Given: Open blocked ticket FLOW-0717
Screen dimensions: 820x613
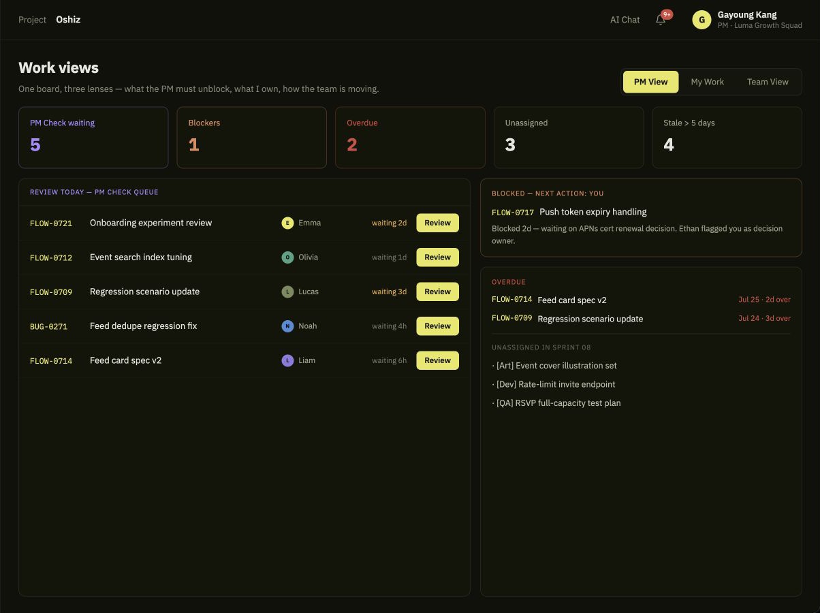Looking at the screenshot, I should click(x=513, y=213).
